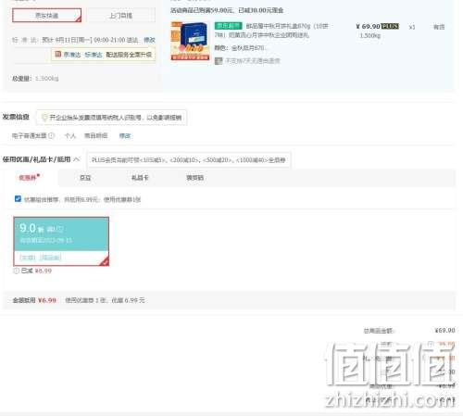This screenshot has height=416, width=463.
Task: Open the 礼品卡 tab
Action: coord(140,178)
